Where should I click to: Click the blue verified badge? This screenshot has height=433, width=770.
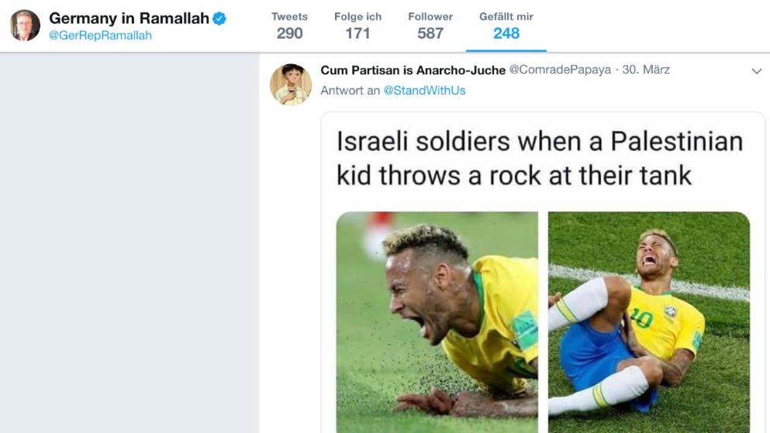tap(219, 19)
